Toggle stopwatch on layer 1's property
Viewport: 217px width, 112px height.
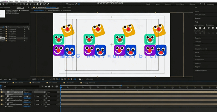(x=6, y=94)
